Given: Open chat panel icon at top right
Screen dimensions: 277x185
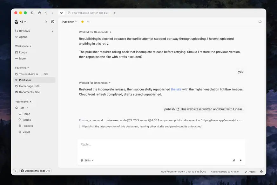Looking at the screenshot, I should coord(260,22).
